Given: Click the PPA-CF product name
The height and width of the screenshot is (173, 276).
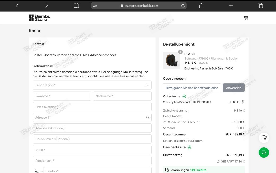Looking at the screenshot, I should [x=190, y=54].
